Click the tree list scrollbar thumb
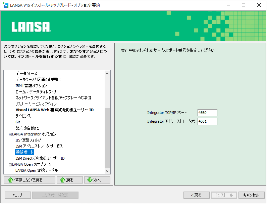The image size is (267, 204). [x=107, y=138]
